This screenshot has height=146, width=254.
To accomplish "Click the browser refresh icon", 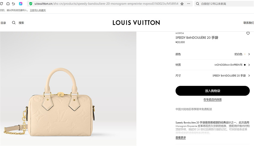I will click(1, 4).
